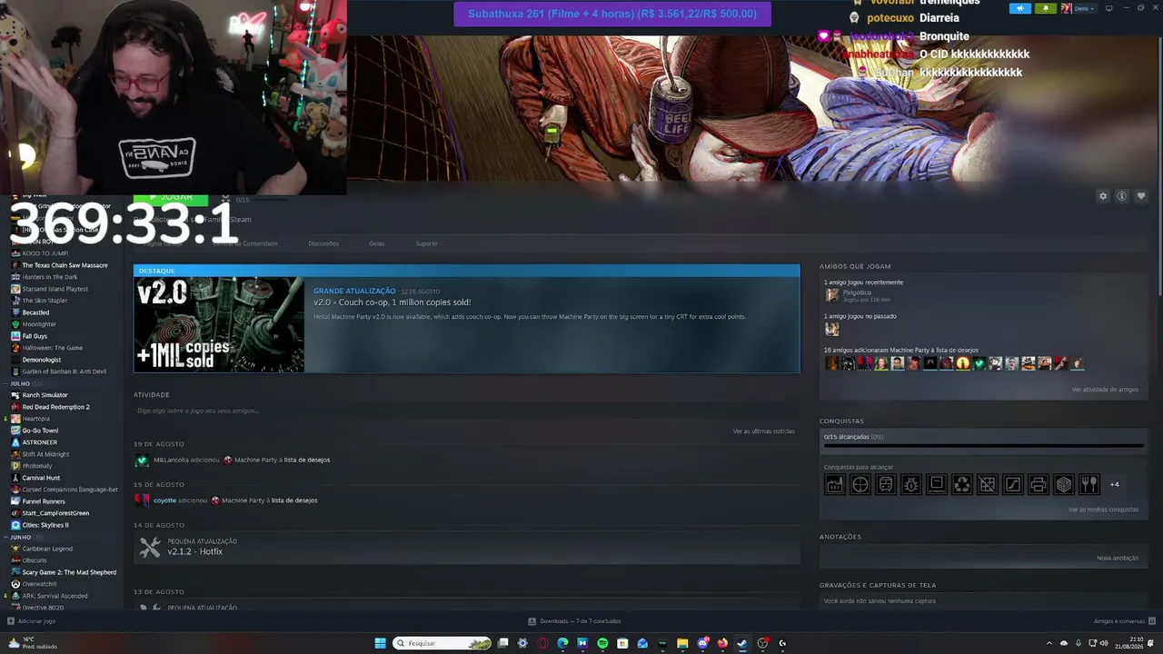Open Ver as últimas notícias link
This screenshot has height=654, width=1163.
tap(763, 431)
